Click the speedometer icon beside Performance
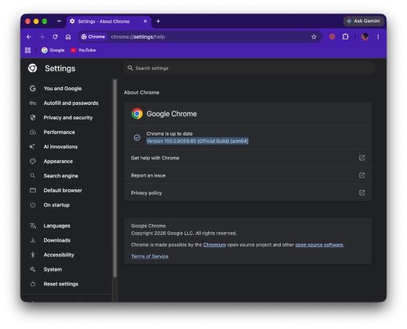The width and height of the screenshot is (407, 329). pyautogui.click(x=33, y=132)
